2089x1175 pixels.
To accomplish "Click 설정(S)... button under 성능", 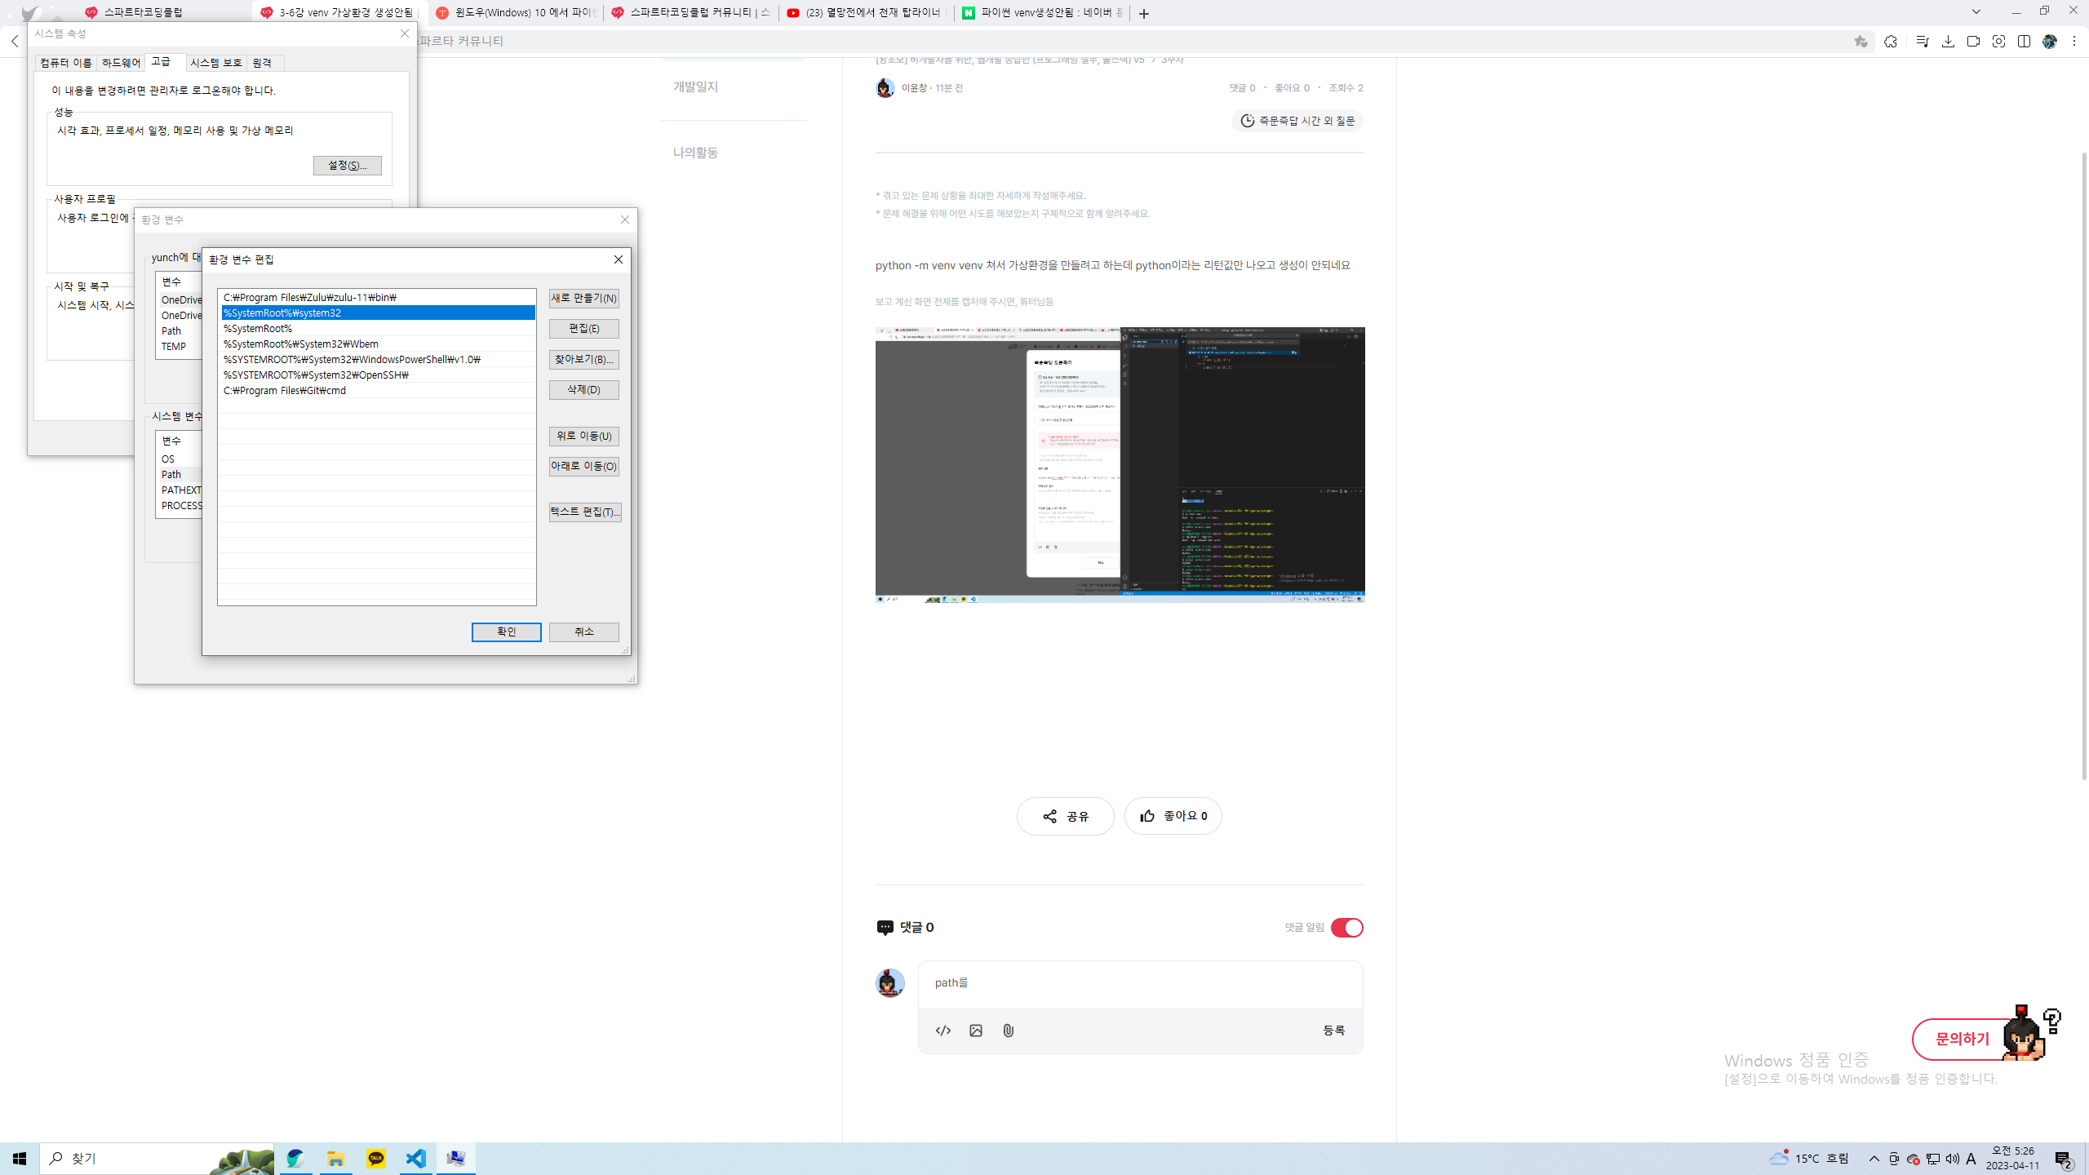I will click(x=348, y=166).
